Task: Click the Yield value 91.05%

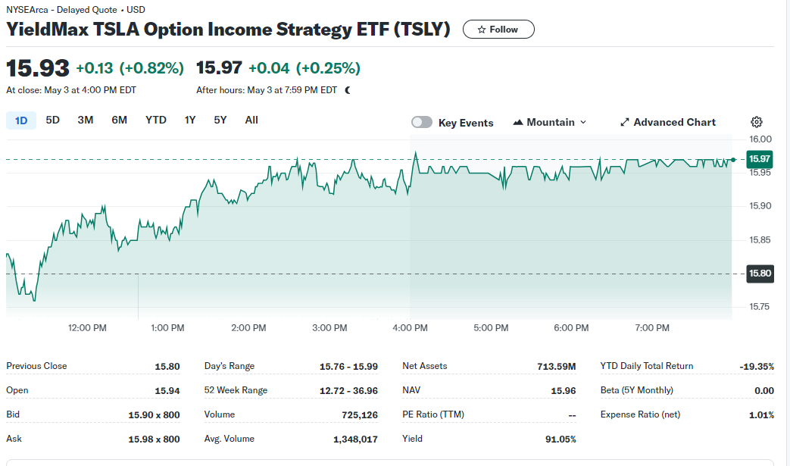Action: (560, 439)
